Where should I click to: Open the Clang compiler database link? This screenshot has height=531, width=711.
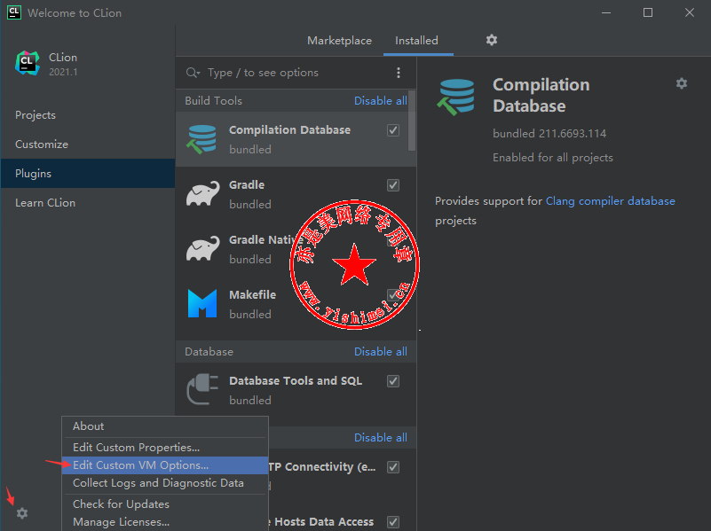pyautogui.click(x=610, y=201)
